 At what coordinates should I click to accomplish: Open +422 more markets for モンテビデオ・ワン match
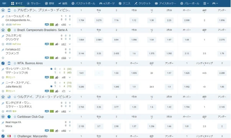click(x=64, y=111)
